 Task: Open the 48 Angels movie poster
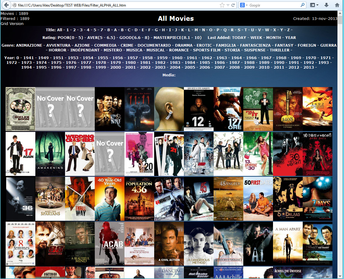228,199
